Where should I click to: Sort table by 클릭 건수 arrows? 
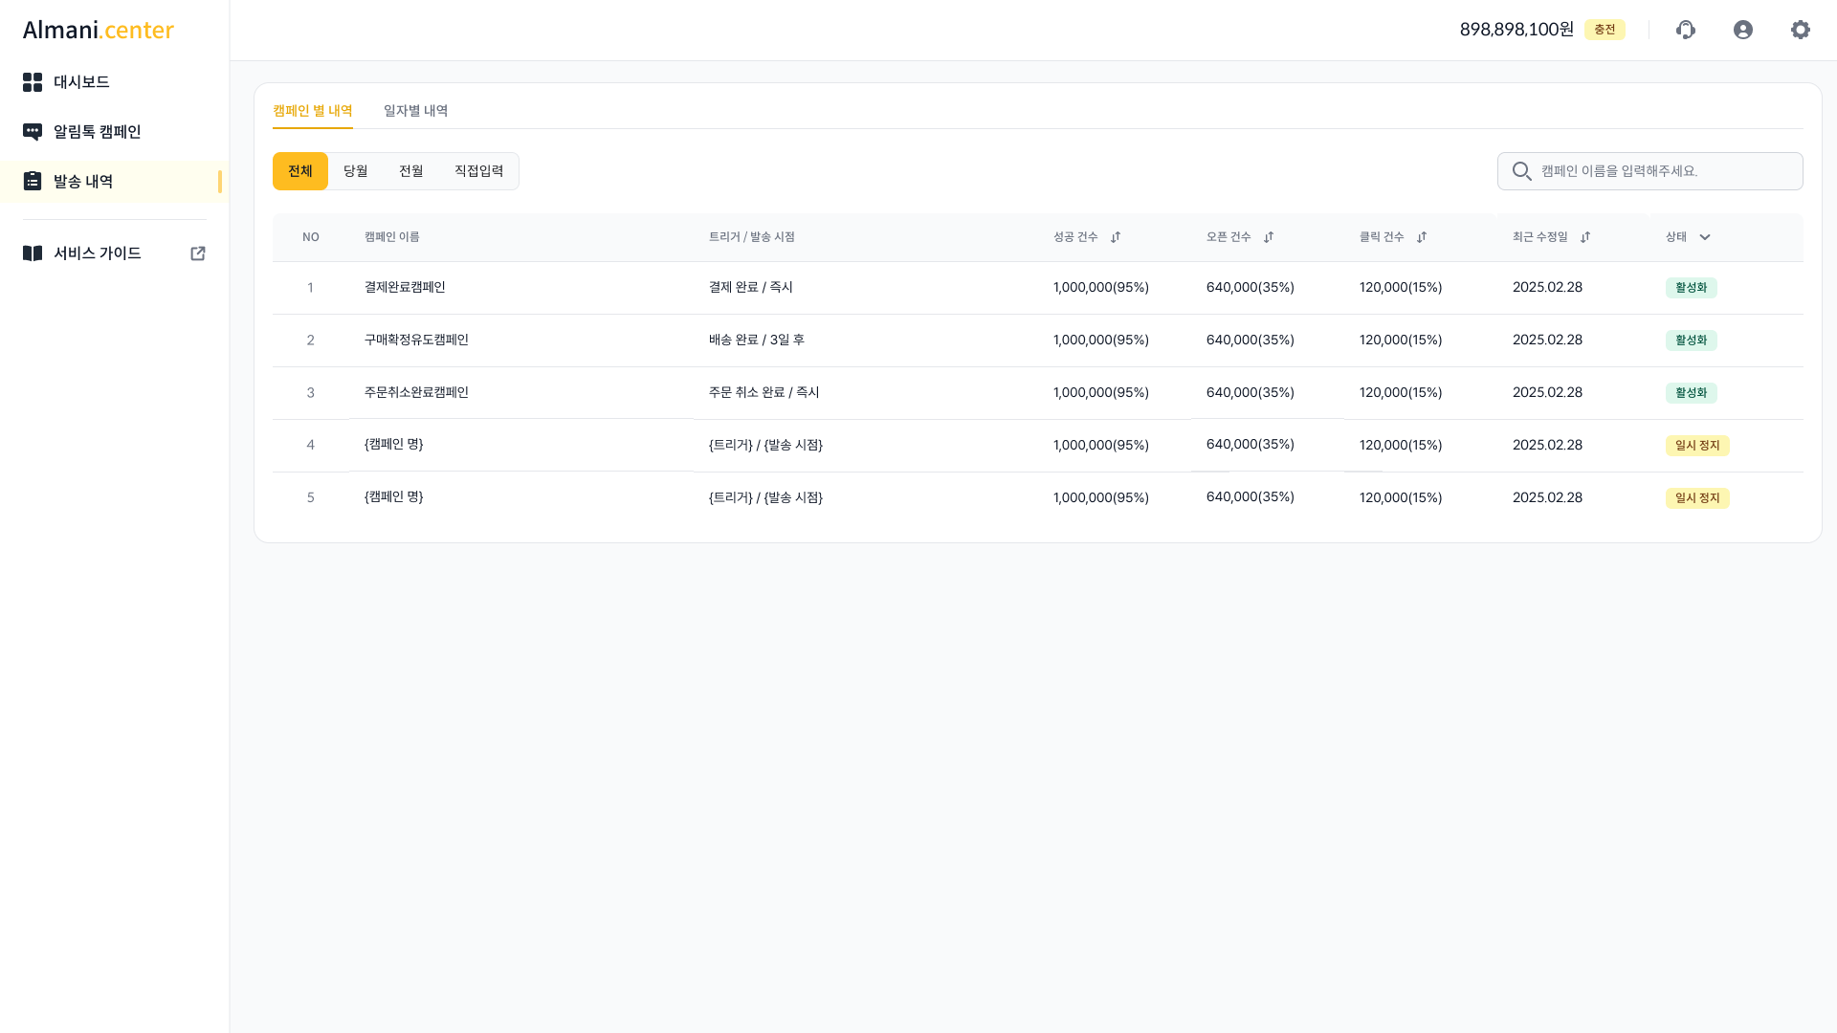point(1422,237)
